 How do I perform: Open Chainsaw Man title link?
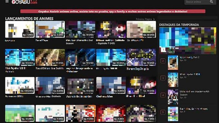104,97
